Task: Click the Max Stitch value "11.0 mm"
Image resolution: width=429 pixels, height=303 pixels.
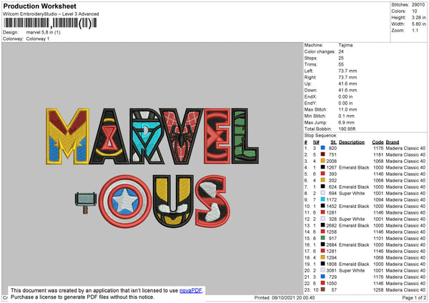Action: pos(347,109)
